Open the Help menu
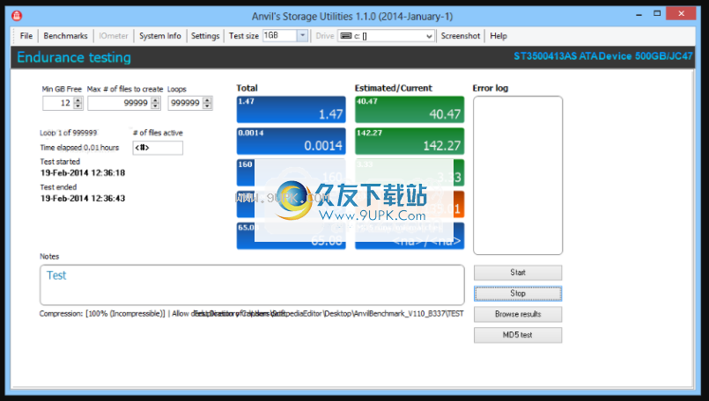Image resolution: width=709 pixels, height=401 pixels. click(x=499, y=36)
